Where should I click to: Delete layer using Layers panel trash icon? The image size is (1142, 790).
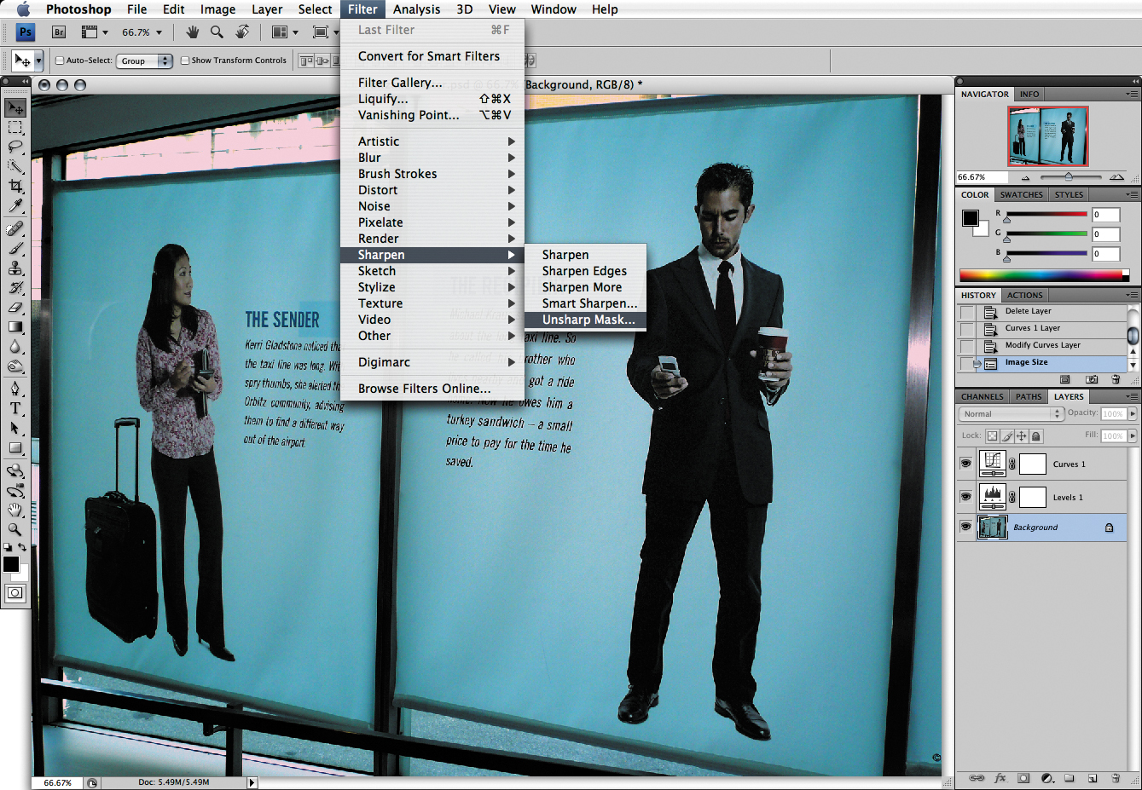pyautogui.click(x=1115, y=778)
